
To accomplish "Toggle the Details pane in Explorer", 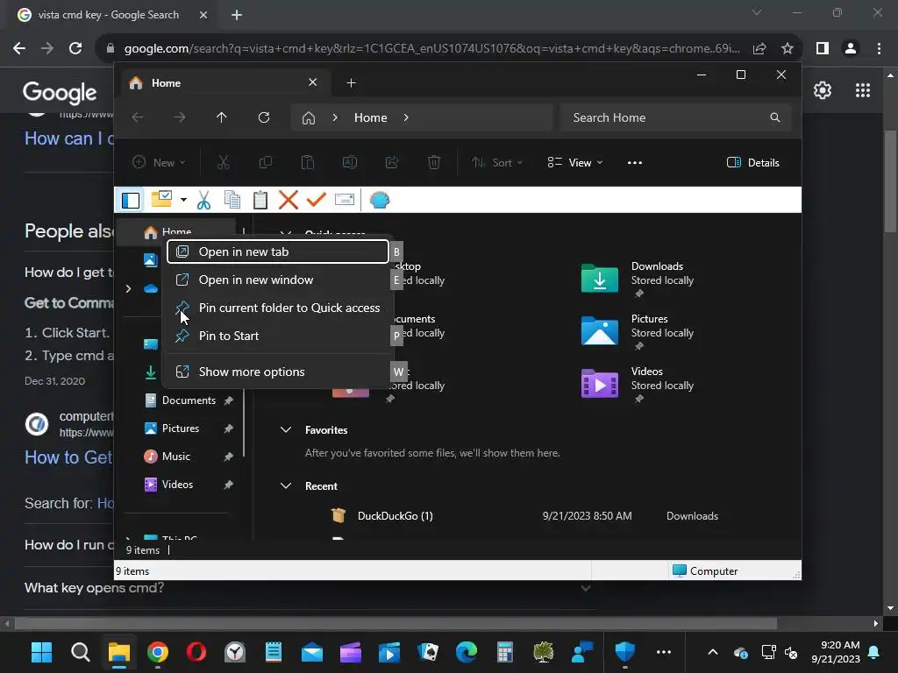I will 752,162.
